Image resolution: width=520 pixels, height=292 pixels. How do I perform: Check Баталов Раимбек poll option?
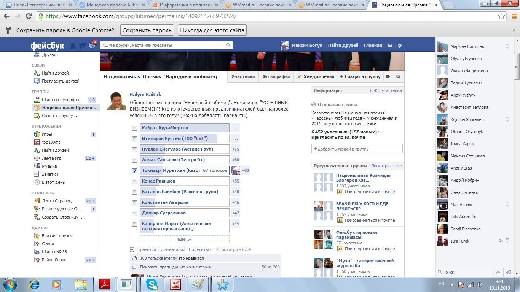pos(134,192)
